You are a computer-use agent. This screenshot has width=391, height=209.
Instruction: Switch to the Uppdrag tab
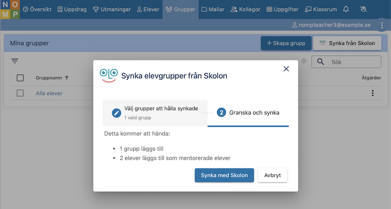click(72, 9)
